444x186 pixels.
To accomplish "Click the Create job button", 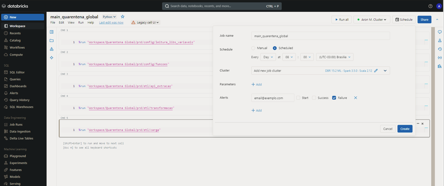I will [405, 129].
